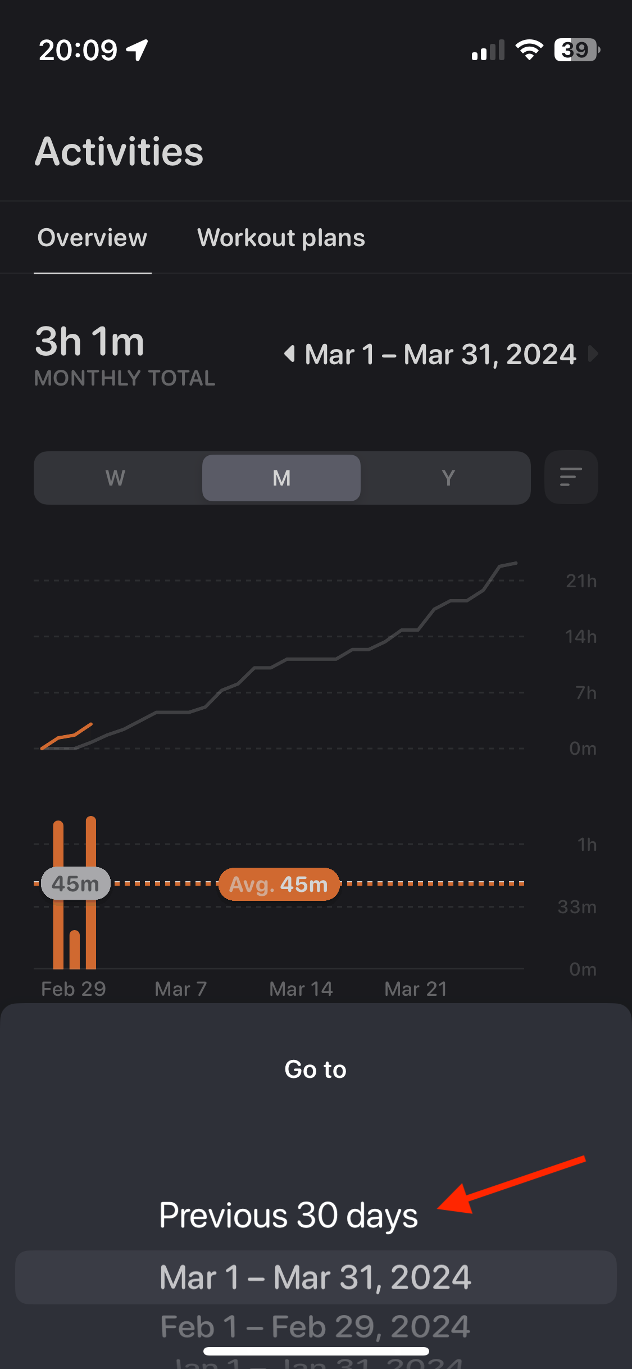The image size is (632, 1369).
Task: Open the Mar 1 – Mar 31, 2024 date range selector
Action: tap(440, 355)
